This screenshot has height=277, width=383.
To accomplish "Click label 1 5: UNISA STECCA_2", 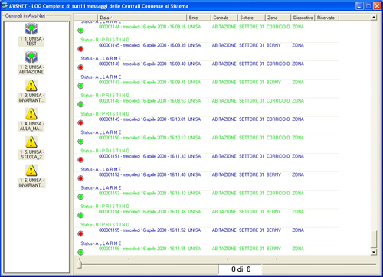I will [x=31, y=155].
